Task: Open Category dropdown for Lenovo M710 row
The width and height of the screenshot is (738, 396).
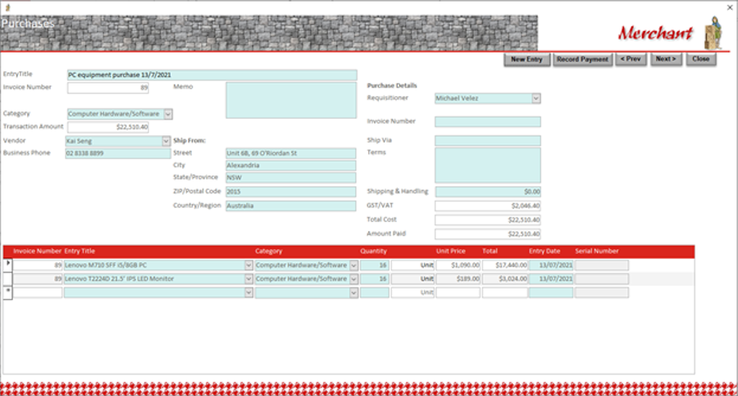Action: click(x=353, y=266)
